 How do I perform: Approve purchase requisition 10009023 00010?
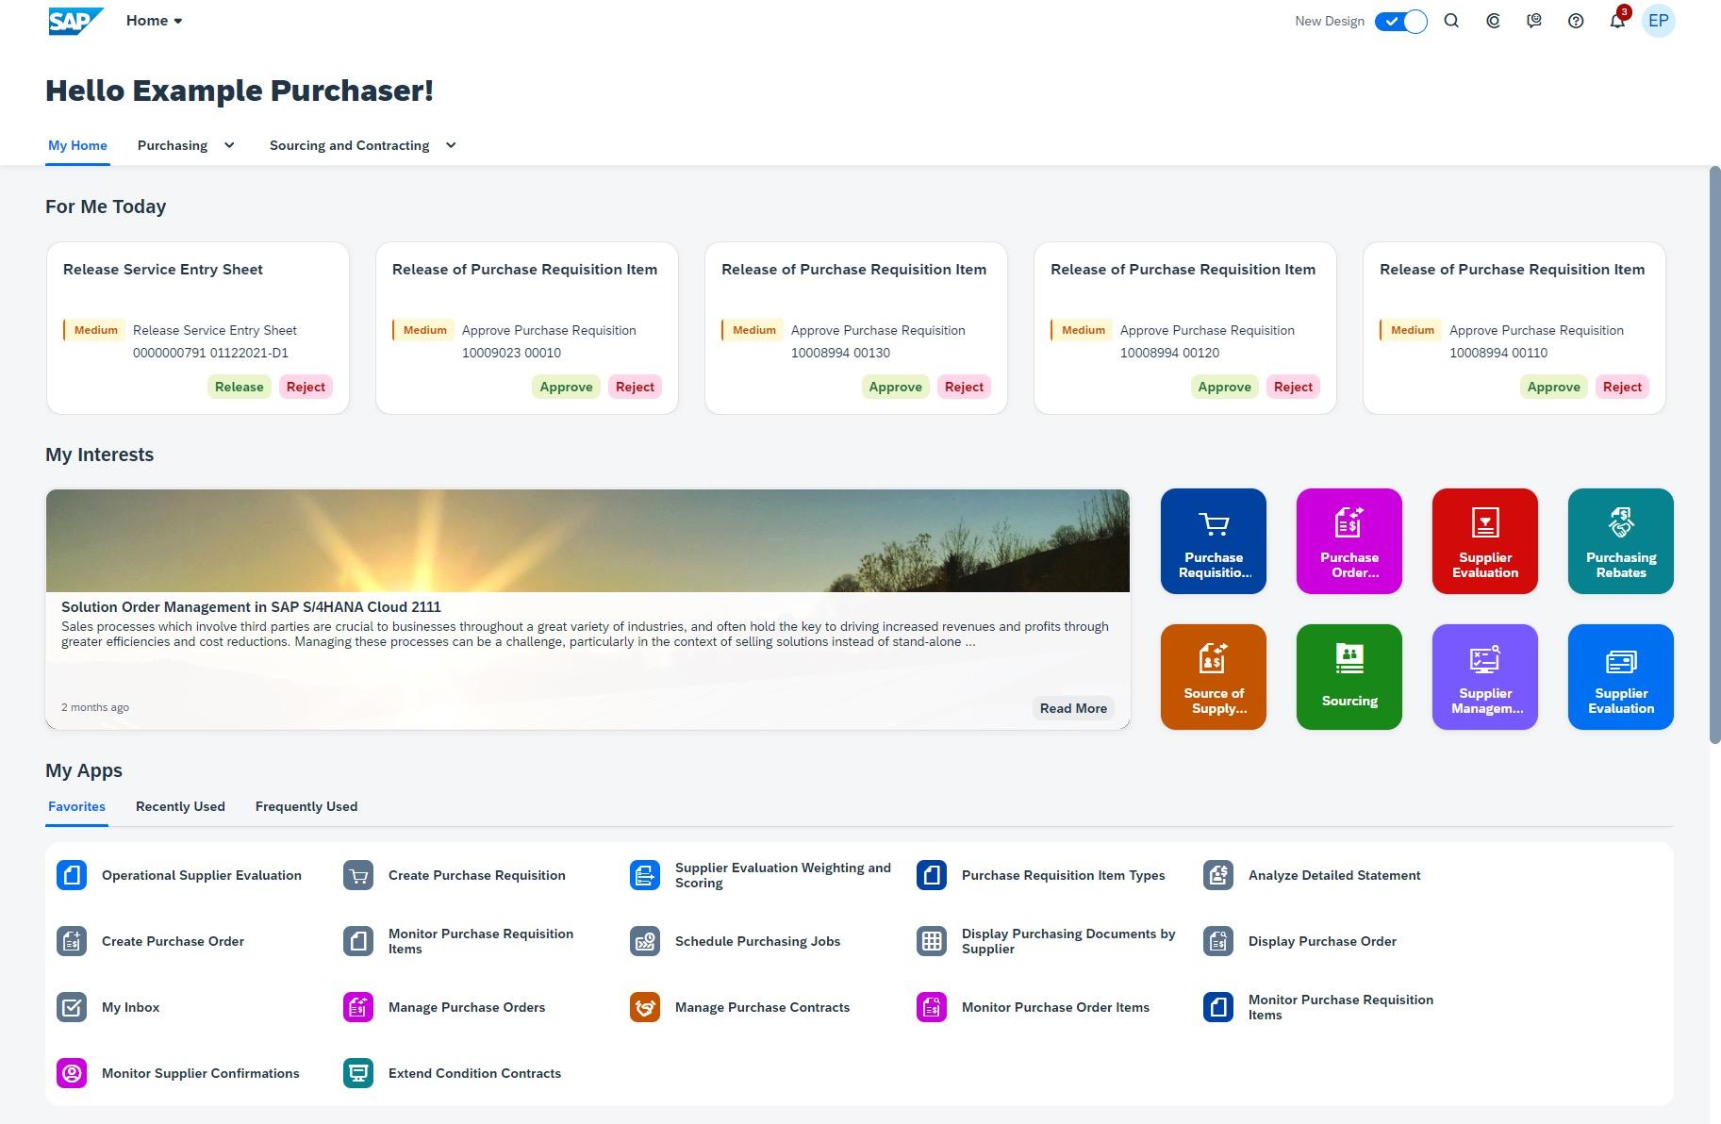pyautogui.click(x=566, y=387)
